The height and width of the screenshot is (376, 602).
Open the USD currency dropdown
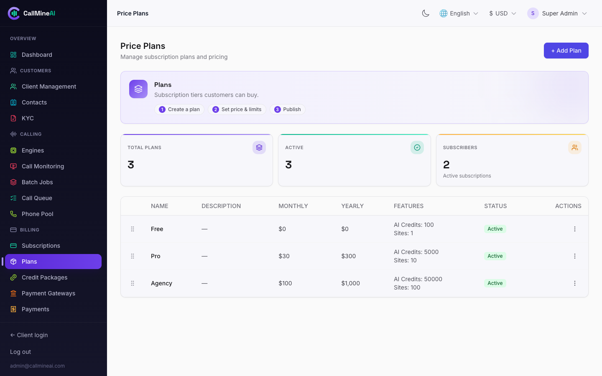(x=503, y=13)
